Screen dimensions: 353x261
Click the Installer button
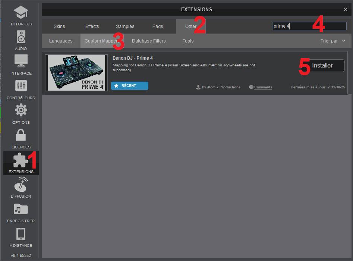coord(322,66)
